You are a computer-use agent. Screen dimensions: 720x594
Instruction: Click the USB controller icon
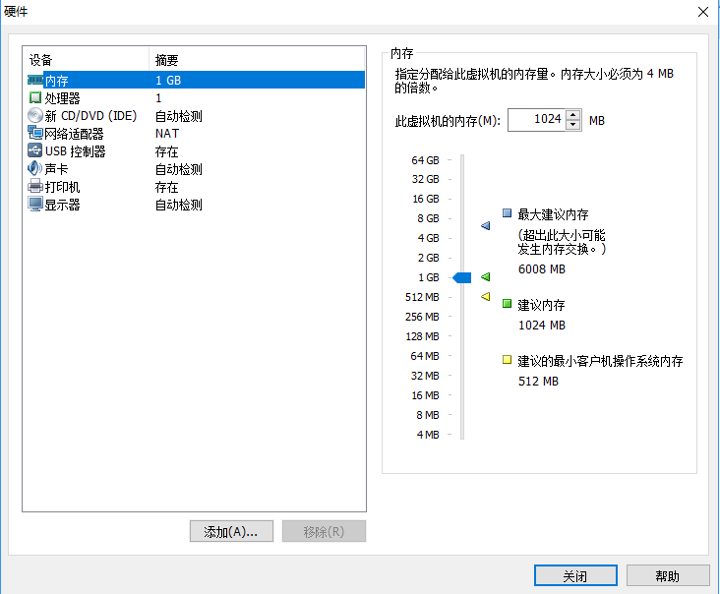[x=35, y=150]
